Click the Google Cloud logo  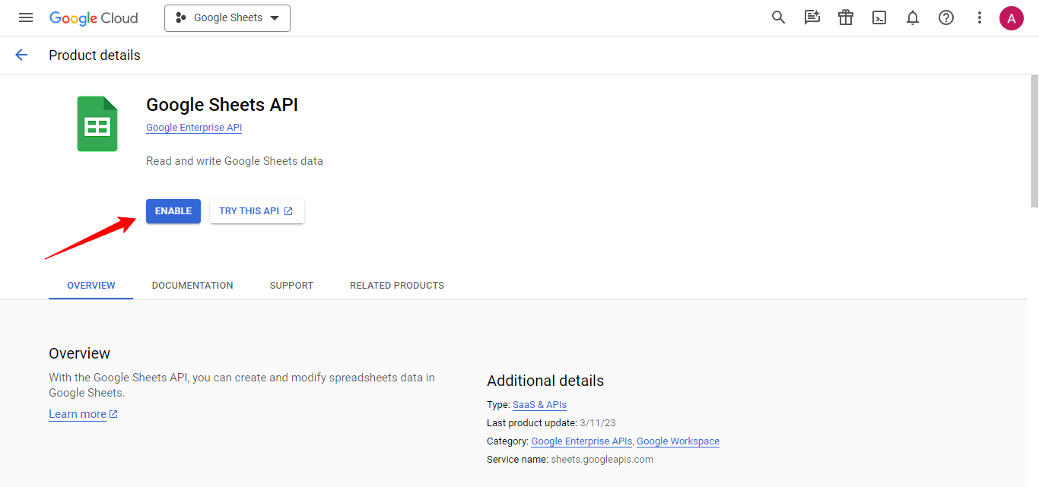pyautogui.click(x=94, y=17)
